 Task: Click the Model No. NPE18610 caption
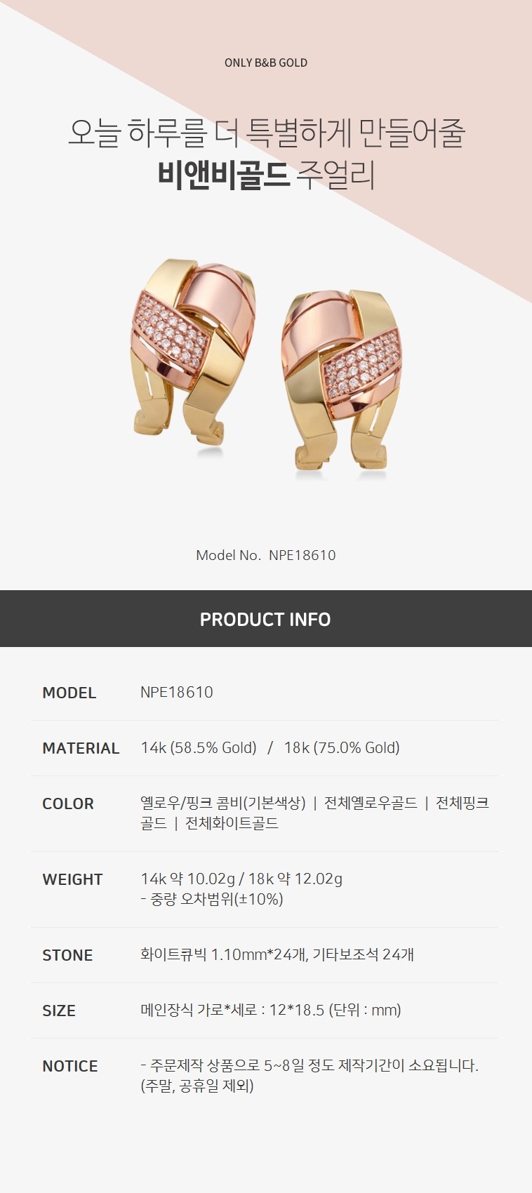(x=266, y=555)
